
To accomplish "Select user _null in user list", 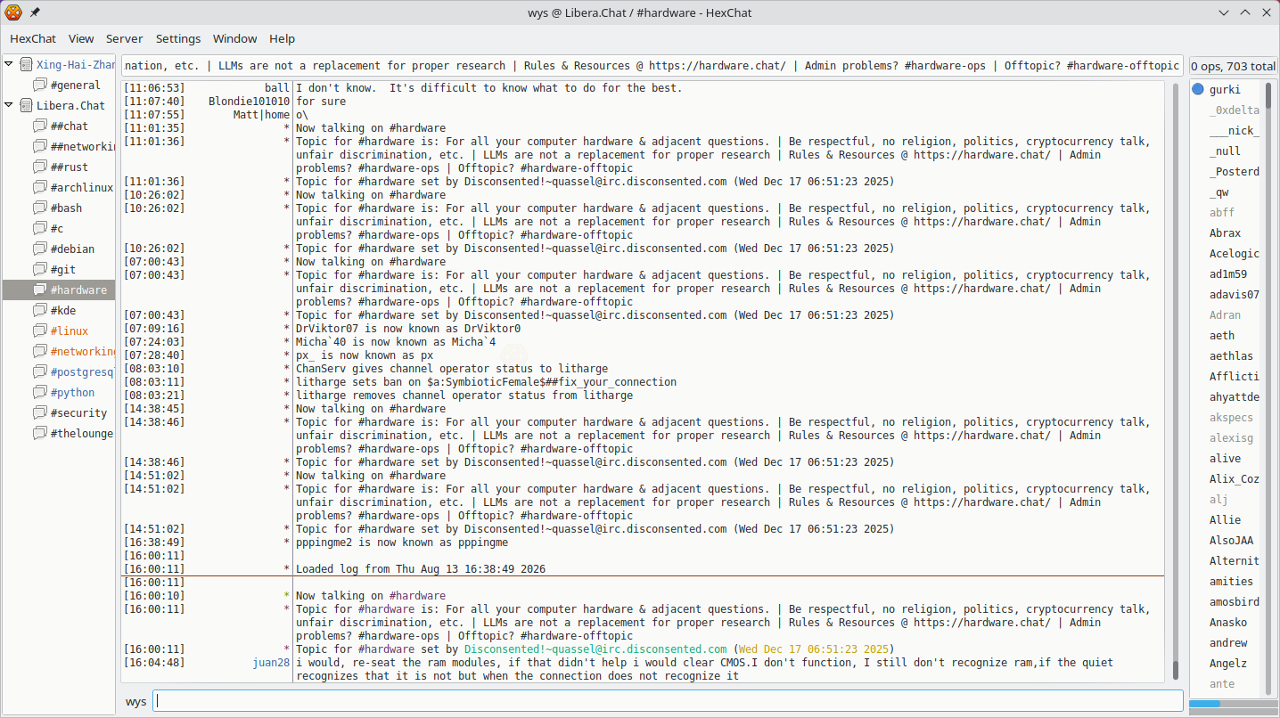I will click(1225, 151).
